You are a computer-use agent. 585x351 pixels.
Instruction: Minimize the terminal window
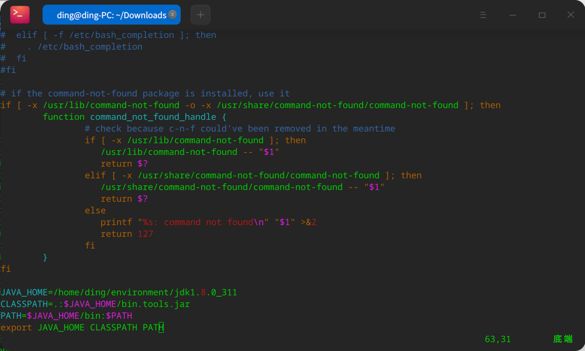point(513,15)
